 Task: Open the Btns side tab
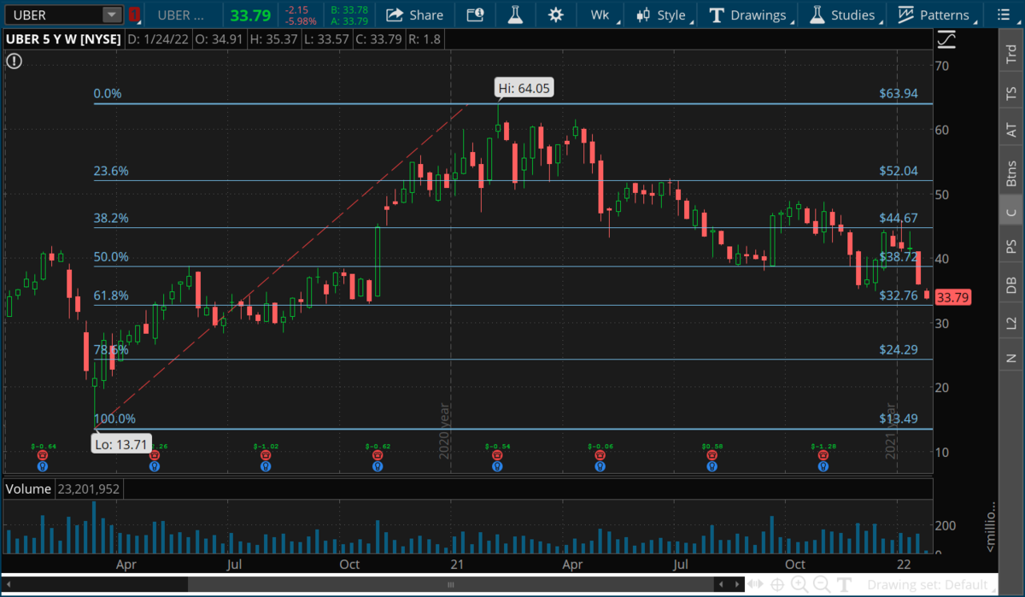(1011, 173)
